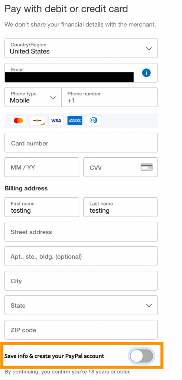Open the Phone type dropdown
Viewport: 182px width, 380px height.
tap(33, 97)
